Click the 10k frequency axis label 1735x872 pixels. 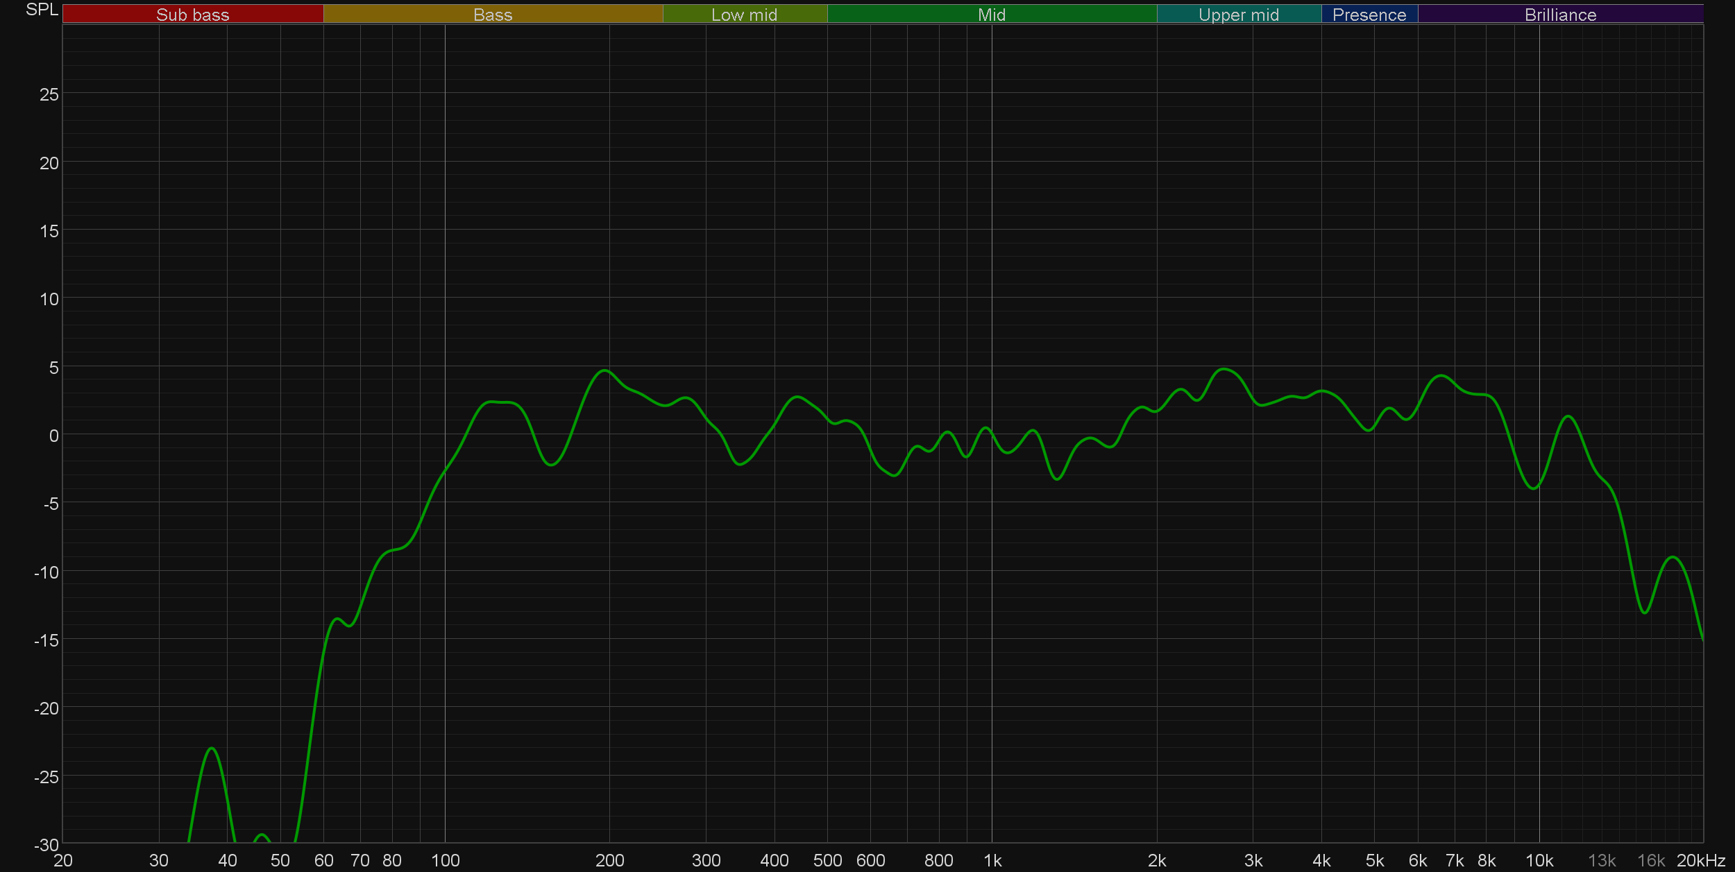(x=1539, y=861)
